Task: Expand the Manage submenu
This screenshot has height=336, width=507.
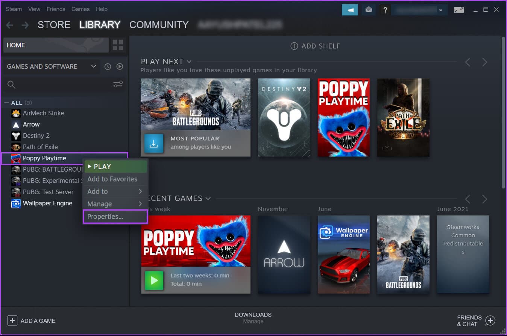Action: (115, 204)
